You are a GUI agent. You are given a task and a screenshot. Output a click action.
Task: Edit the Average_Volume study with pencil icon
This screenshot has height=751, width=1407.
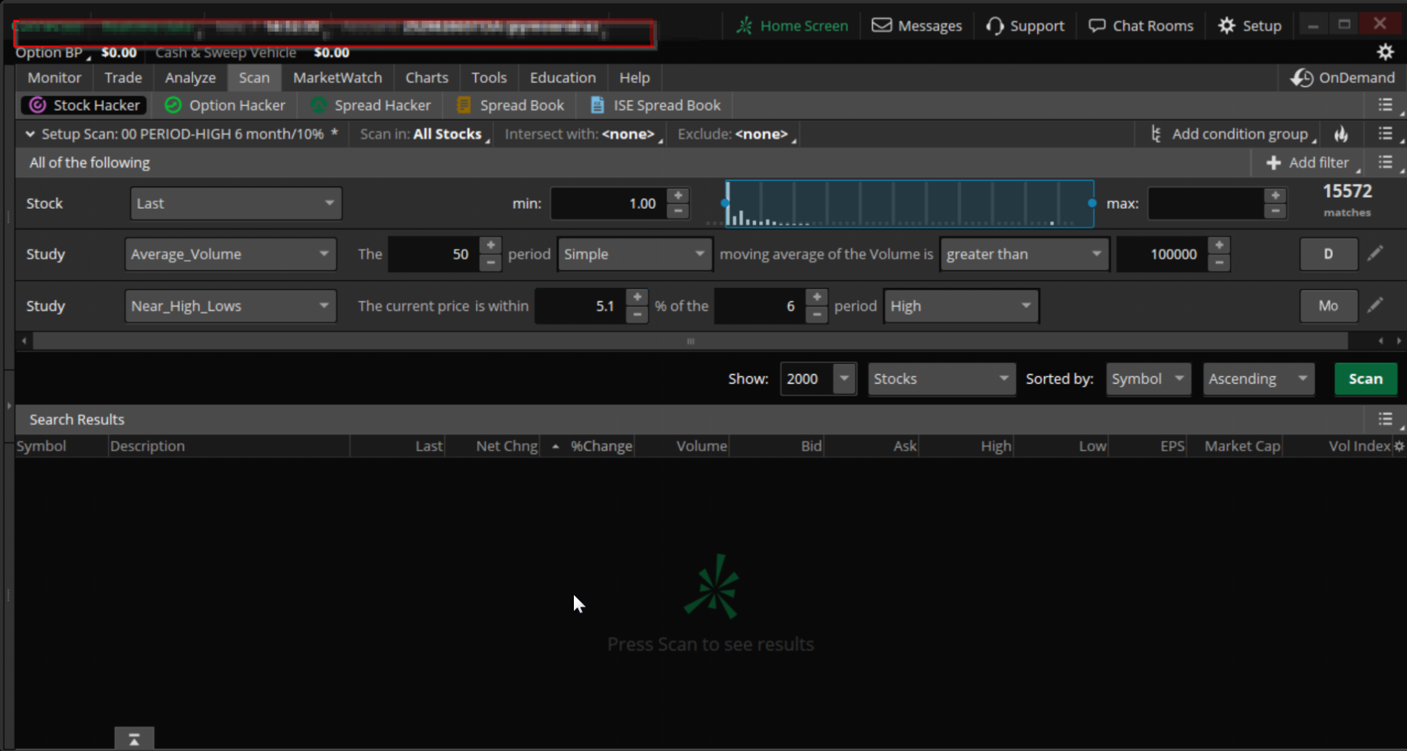[1375, 254]
